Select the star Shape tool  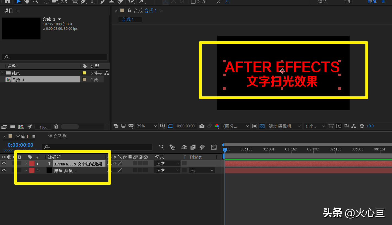[x=75, y=2]
